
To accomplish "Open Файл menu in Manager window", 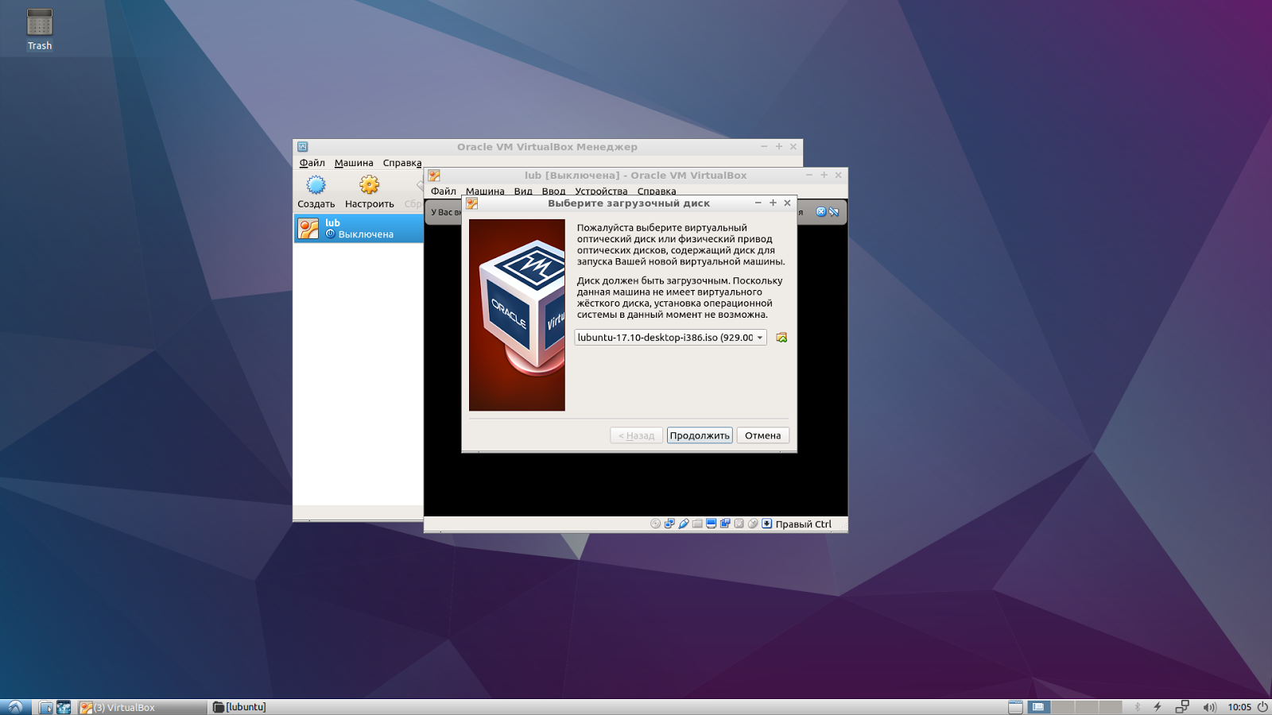I will pos(312,163).
